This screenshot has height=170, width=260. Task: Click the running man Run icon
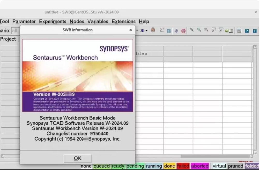(176, 31)
